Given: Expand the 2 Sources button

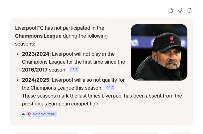Looking at the screenshot, I should (44, 114).
